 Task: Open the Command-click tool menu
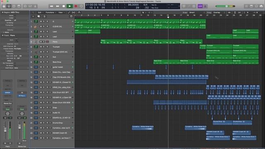click(149, 12)
